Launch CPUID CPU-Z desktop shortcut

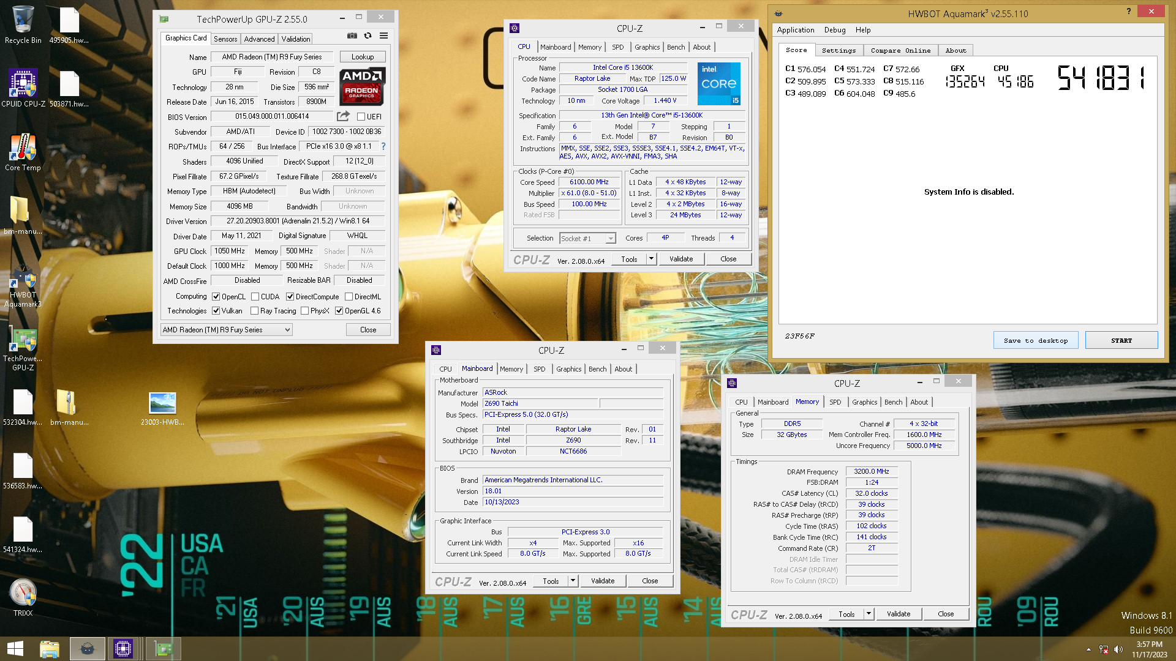(x=23, y=88)
